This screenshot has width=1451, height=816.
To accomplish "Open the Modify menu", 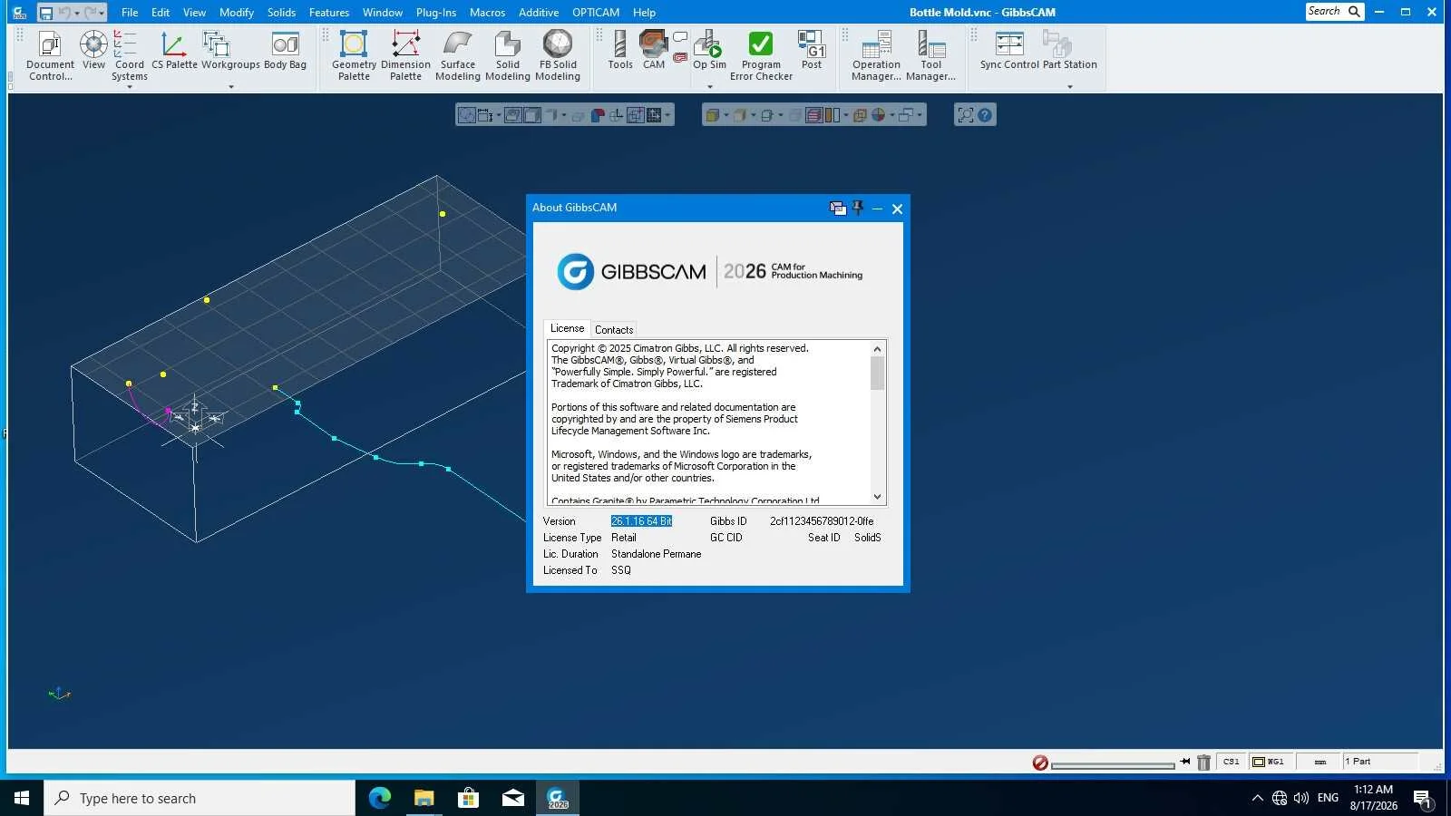I will 236,13.
